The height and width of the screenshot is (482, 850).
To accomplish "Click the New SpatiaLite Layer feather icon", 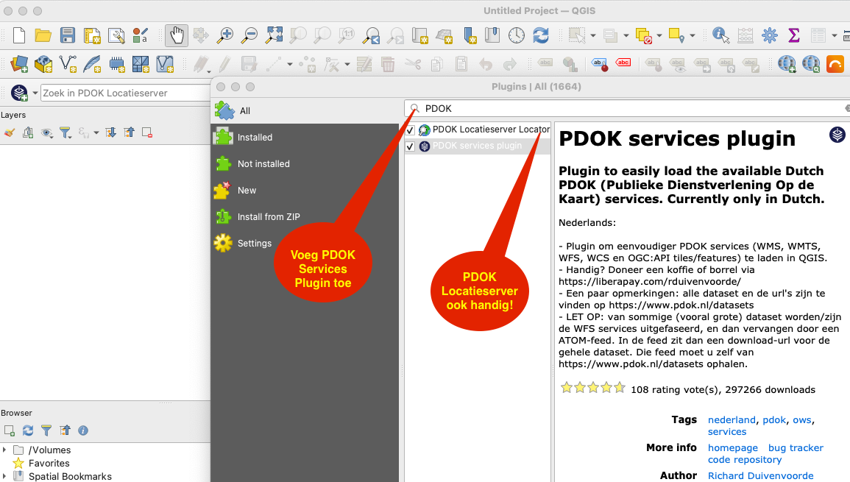I will [92, 64].
